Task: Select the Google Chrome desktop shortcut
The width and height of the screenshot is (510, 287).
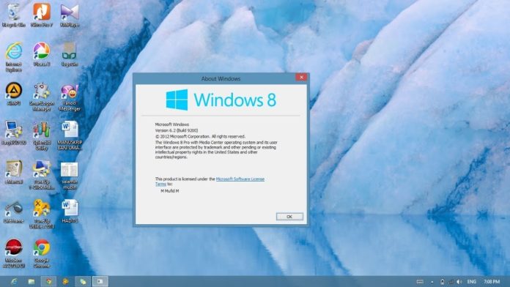Action: point(42,254)
